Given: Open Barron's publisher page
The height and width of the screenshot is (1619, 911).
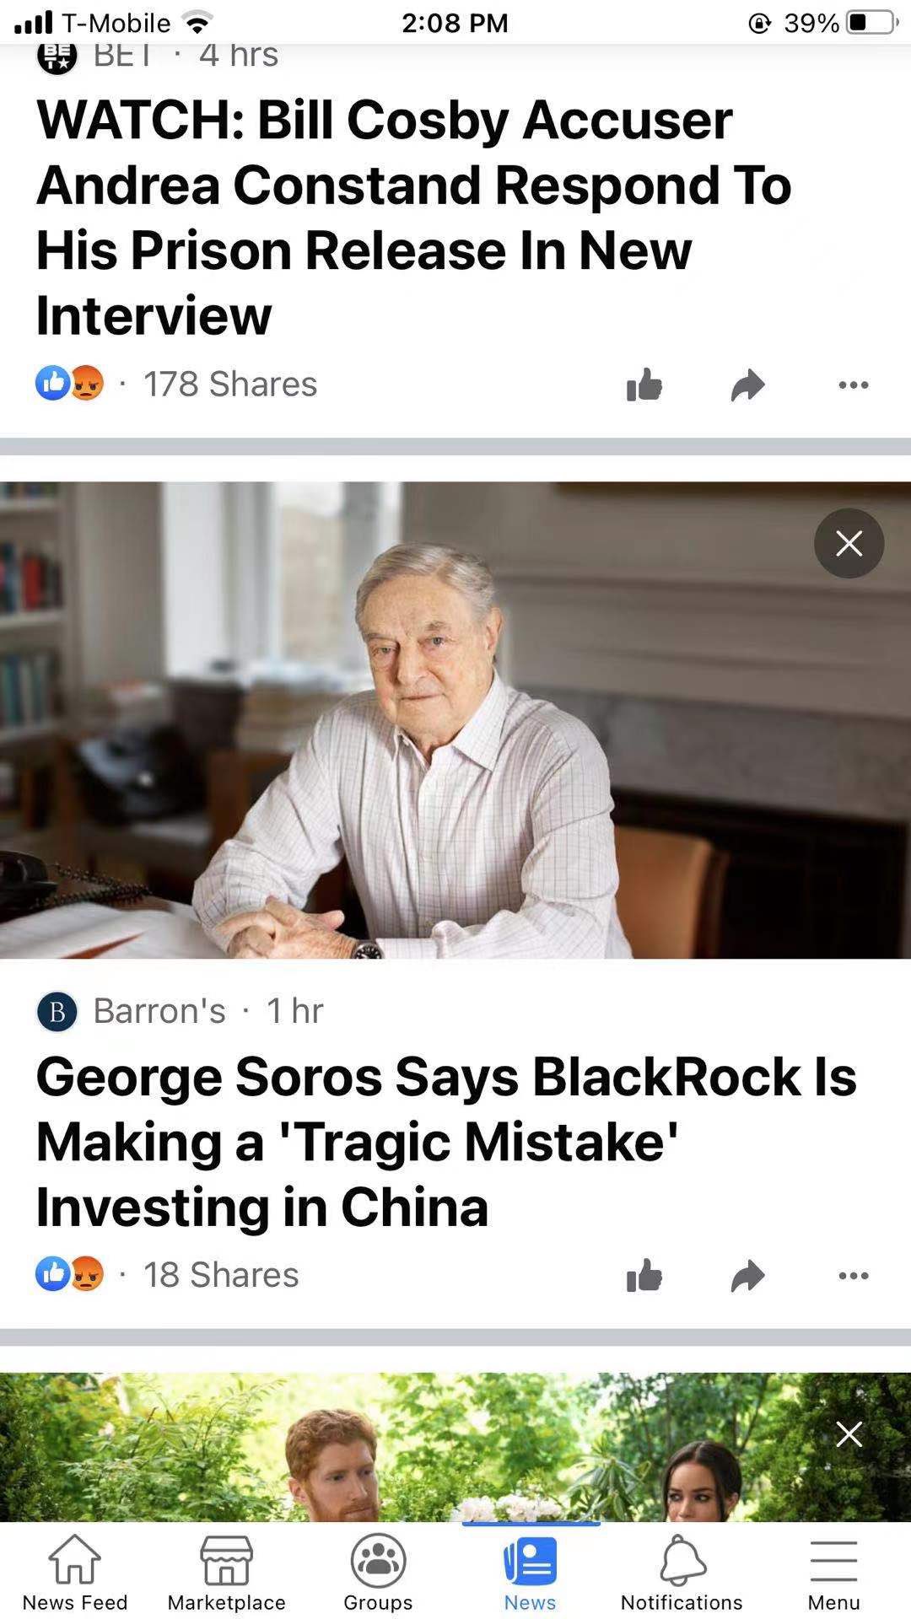Looking at the screenshot, I should [x=159, y=1010].
